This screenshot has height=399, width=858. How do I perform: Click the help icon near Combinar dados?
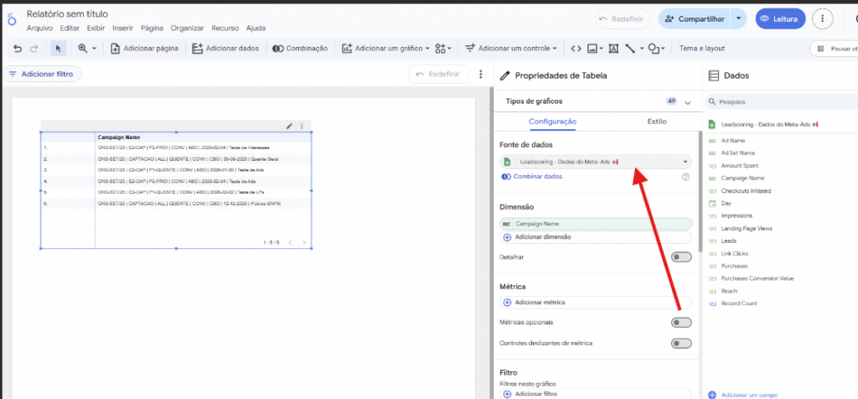point(685,177)
